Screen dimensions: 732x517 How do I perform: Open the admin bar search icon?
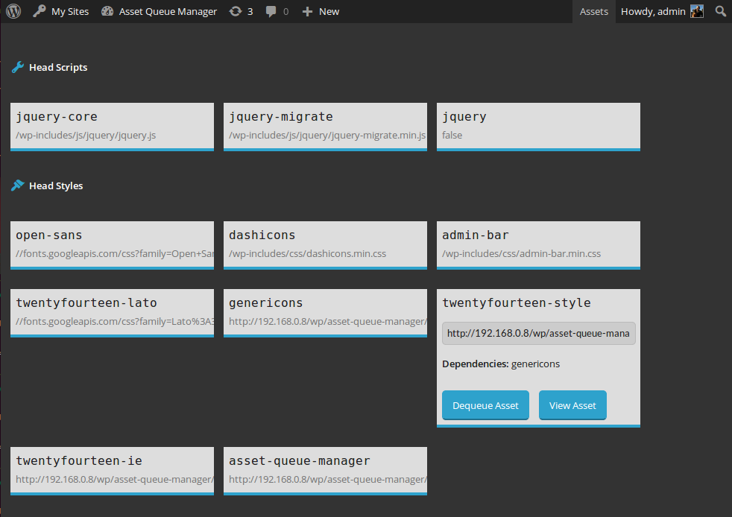pos(721,11)
